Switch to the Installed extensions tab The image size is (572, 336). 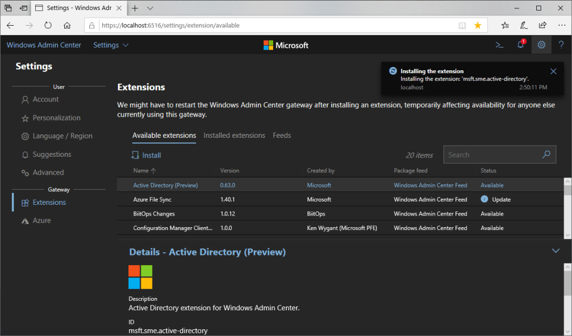click(x=234, y=135)
